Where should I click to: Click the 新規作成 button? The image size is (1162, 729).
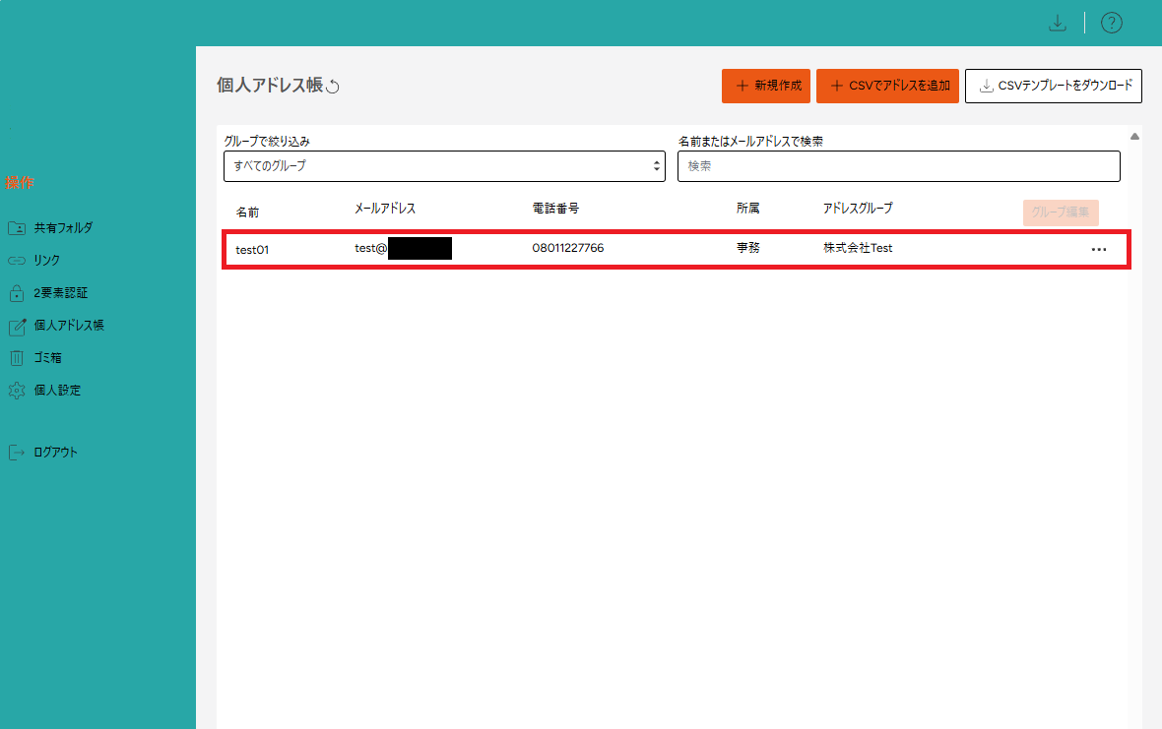[x=765, y=86]
